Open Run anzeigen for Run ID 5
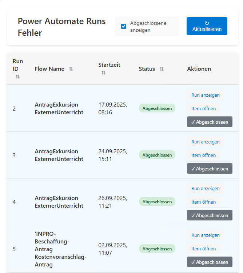The width and height of the screenshot is (243, 273). coord(206,235)
